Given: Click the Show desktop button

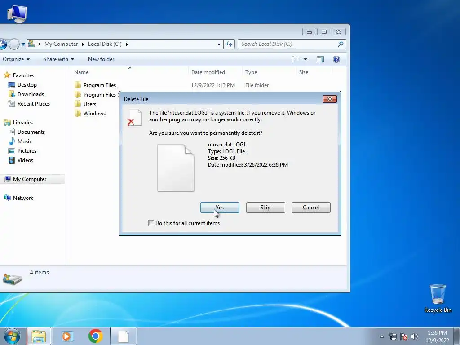Looking at the screenshot, I should pyautogui.click(x=457, y=336).
